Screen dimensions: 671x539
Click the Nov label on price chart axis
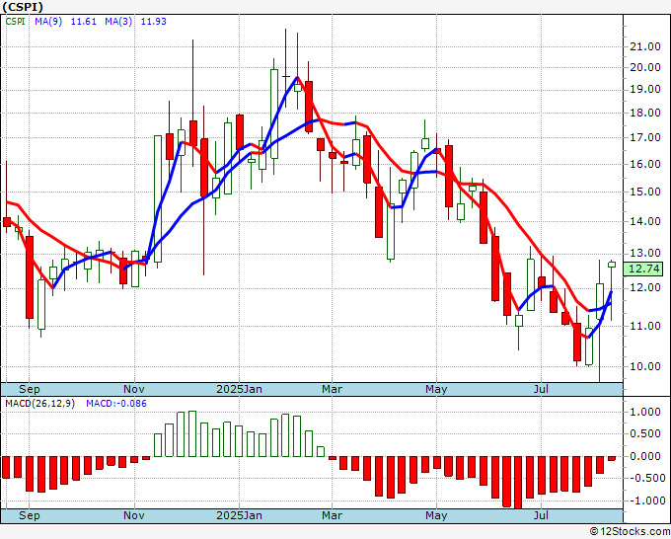[x=134, y=389]
